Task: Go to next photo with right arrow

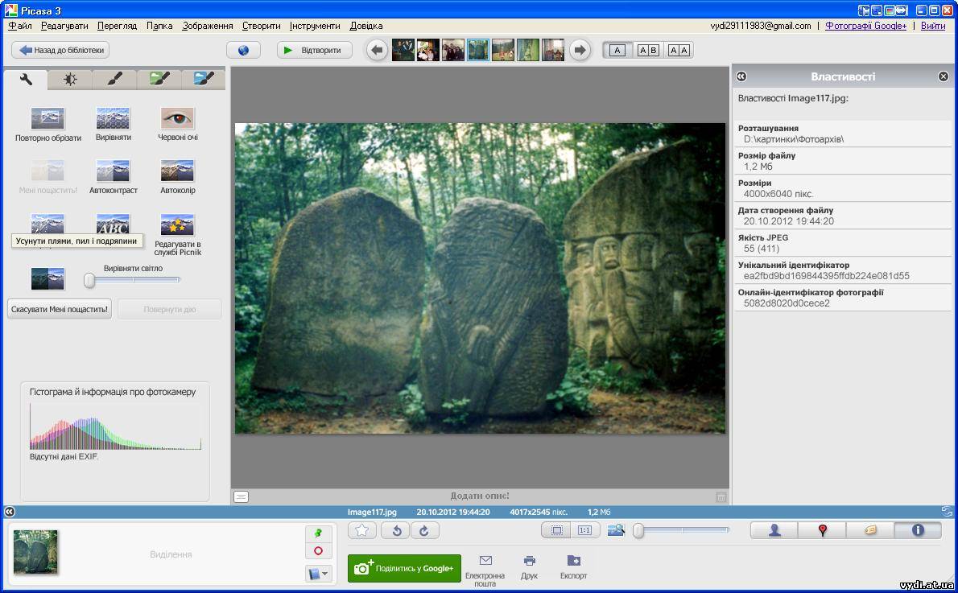Action: coord(580,50)
